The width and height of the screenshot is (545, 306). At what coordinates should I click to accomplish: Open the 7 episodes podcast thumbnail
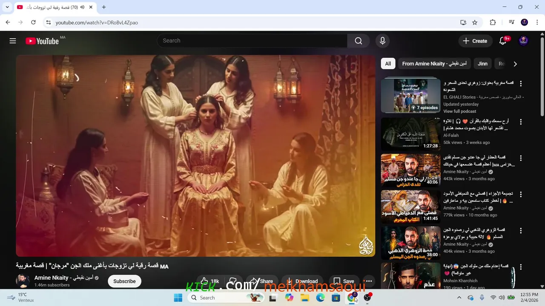click(410, 96)
